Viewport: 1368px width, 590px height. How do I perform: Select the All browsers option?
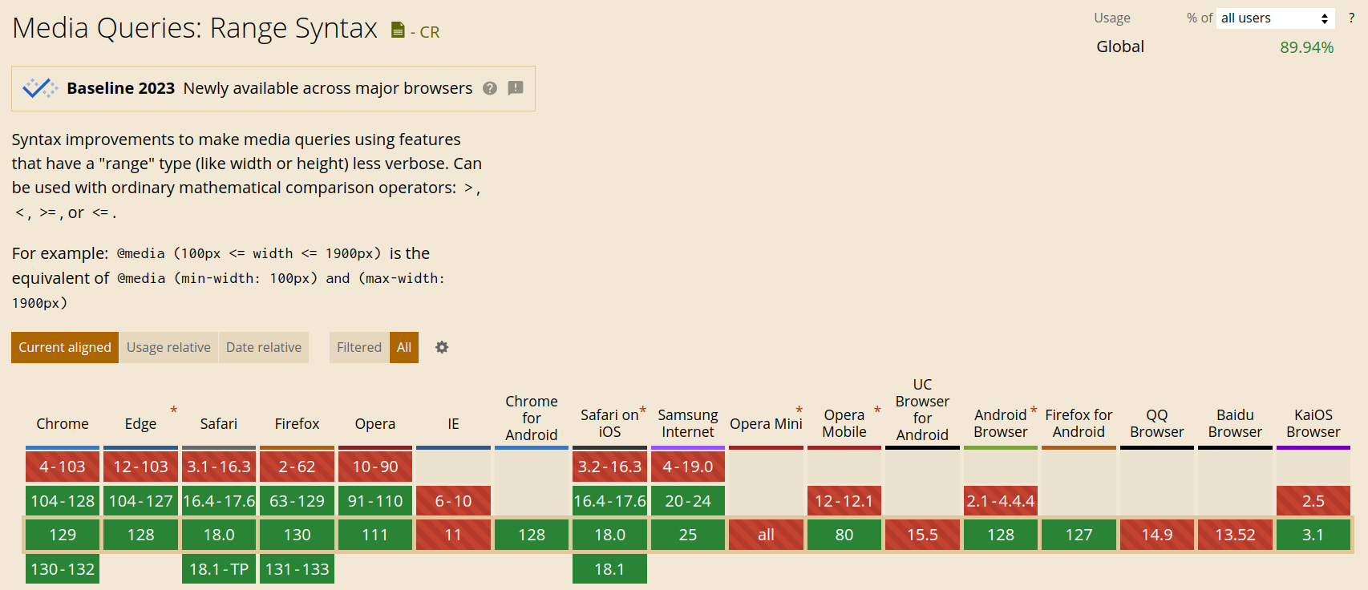coord(404,347)
